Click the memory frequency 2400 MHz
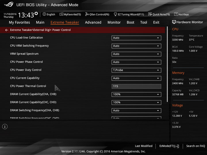The width and height of the screenshot is (207, 155). 178,83
